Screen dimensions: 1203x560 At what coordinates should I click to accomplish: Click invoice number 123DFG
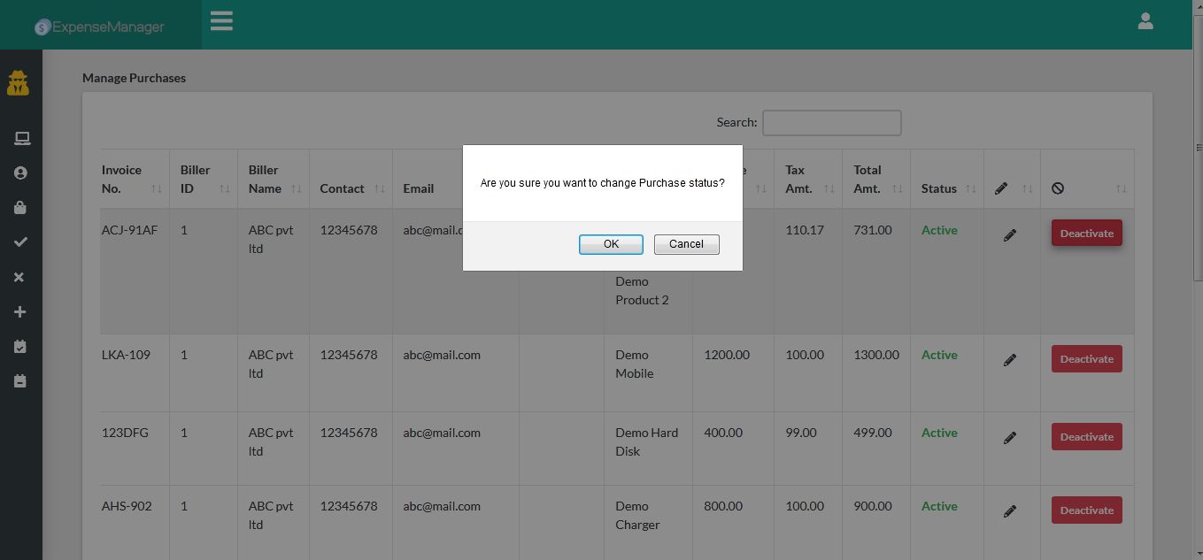pyautogui.click(x=125, y=433)
